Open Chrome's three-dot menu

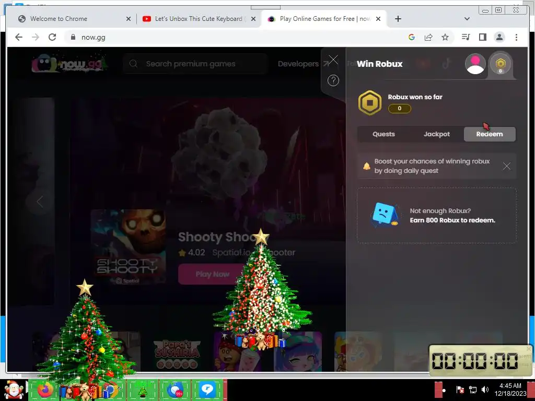[516, 37]
